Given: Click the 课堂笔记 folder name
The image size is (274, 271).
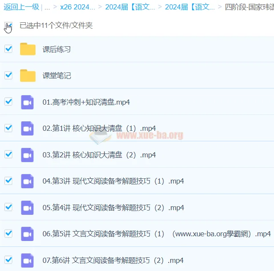Looking at the screenshot, I should [57, 75].
